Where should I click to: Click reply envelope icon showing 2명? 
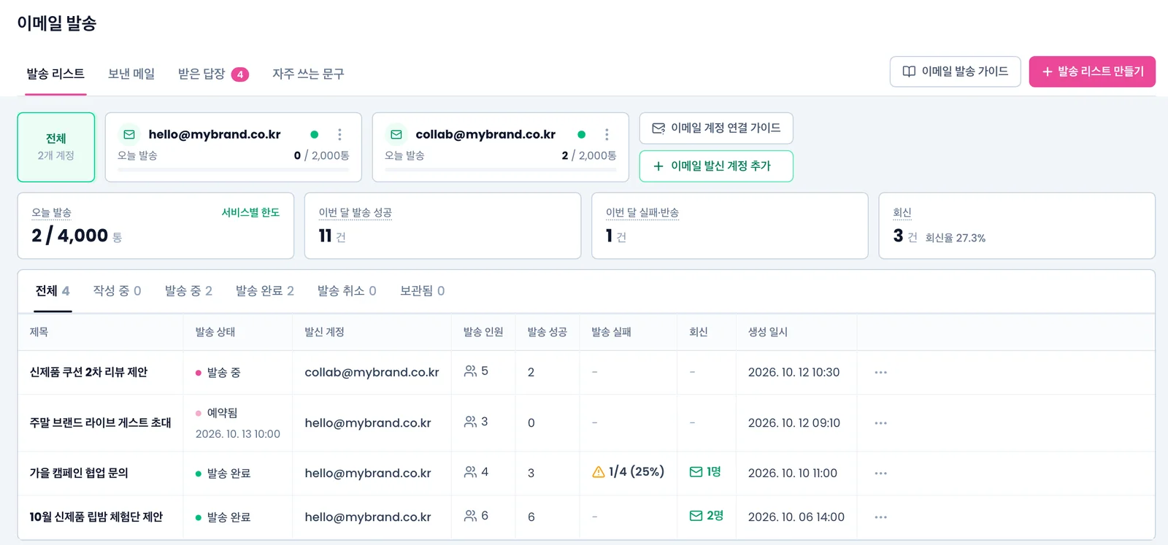point(696,516)
